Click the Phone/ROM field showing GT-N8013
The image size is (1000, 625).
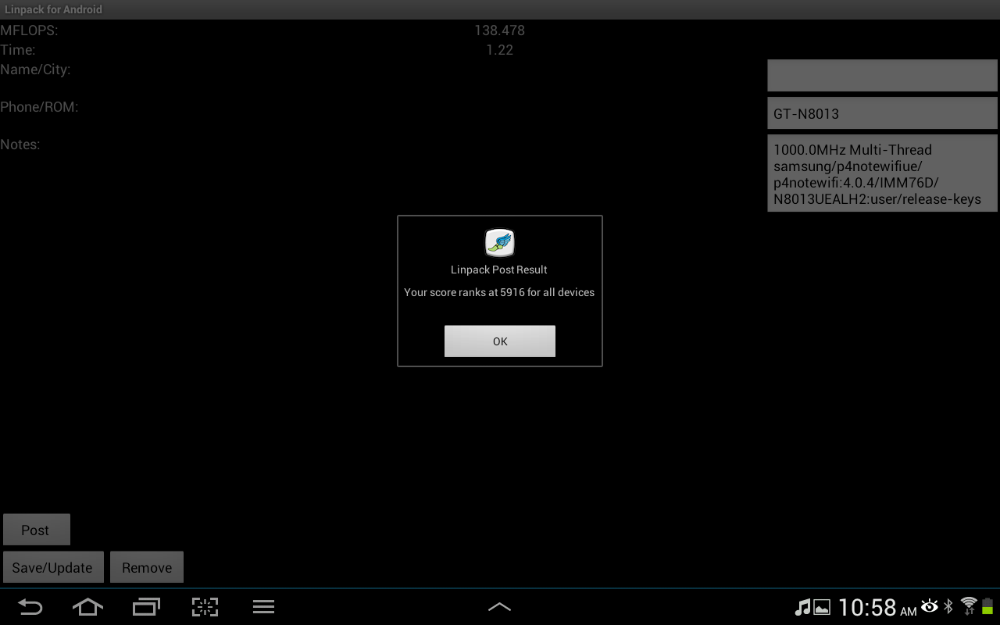point(882,113)
